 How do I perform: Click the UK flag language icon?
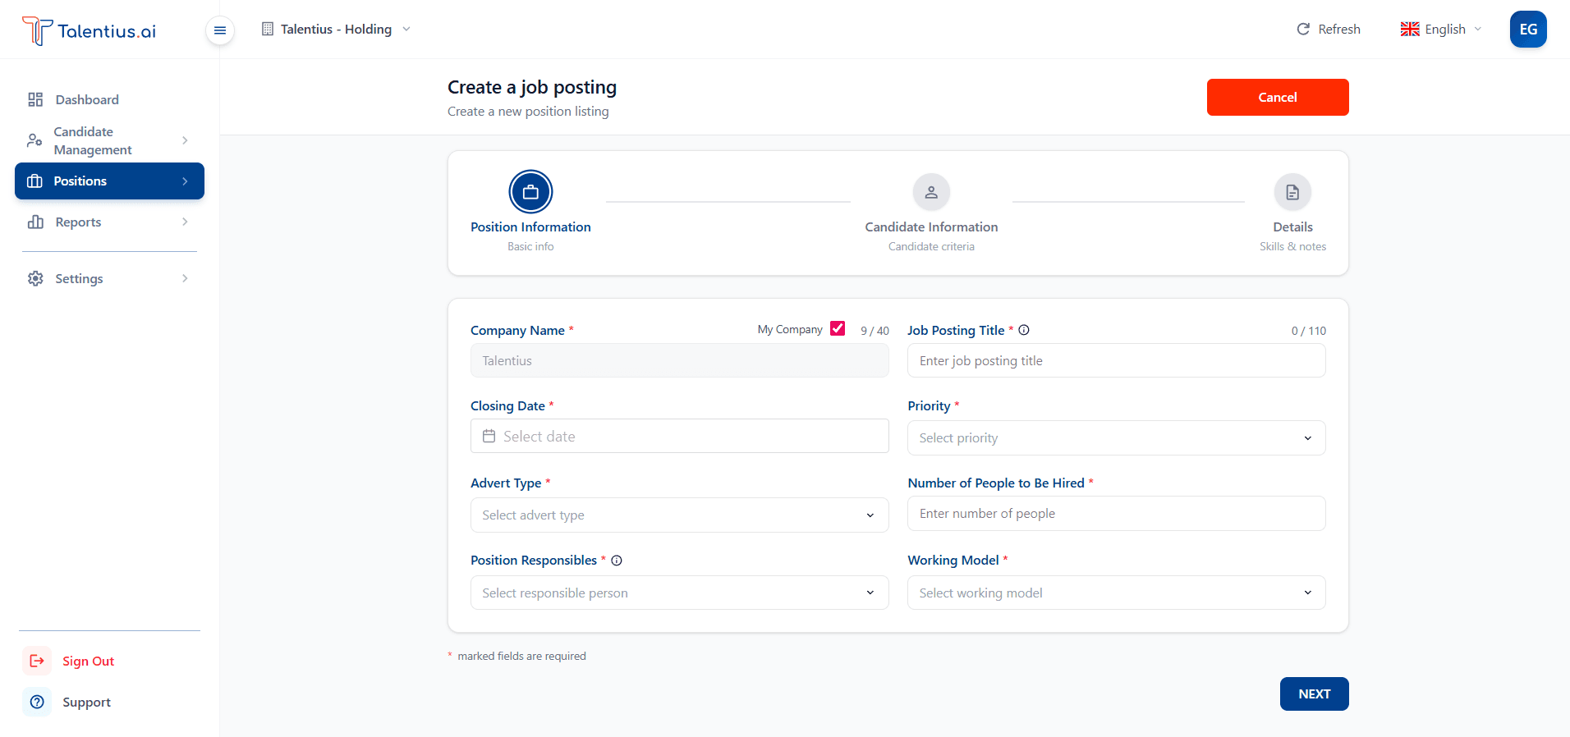coord(1410,29)
